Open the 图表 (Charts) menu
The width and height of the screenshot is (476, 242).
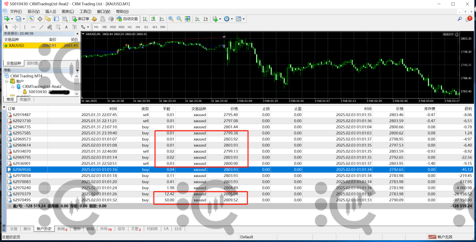click(x=68, y=12)
